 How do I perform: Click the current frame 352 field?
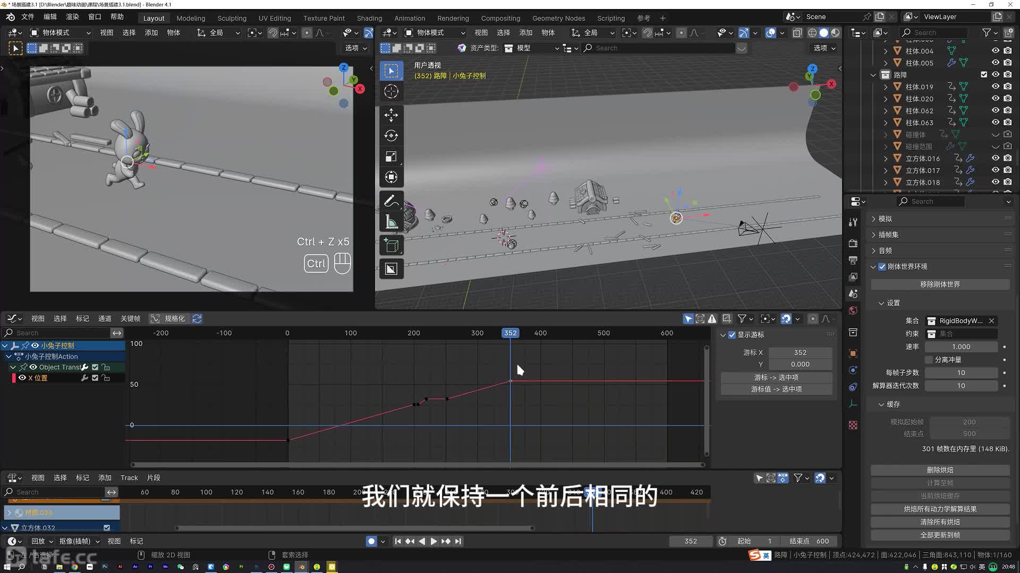point(691,541)
